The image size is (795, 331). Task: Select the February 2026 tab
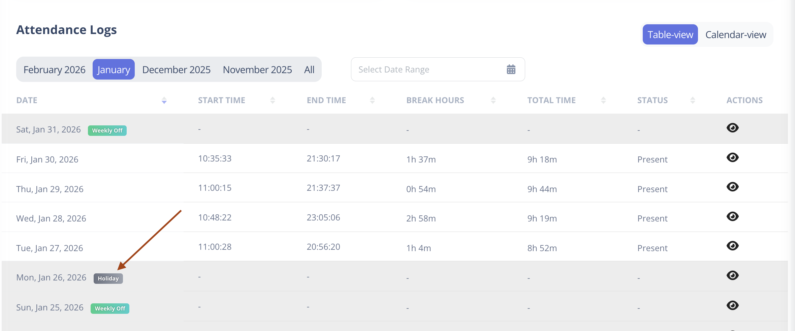tap(55, 69)
